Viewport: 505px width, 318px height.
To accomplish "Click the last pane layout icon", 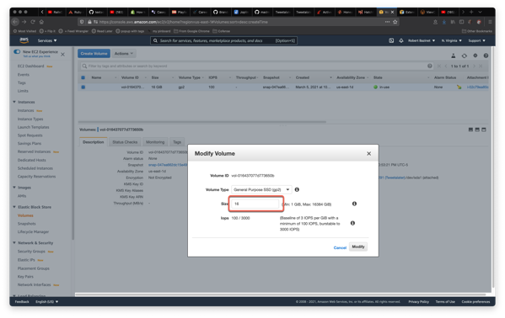I will point(483,130).
